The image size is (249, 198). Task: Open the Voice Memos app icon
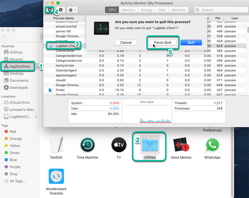181,145
